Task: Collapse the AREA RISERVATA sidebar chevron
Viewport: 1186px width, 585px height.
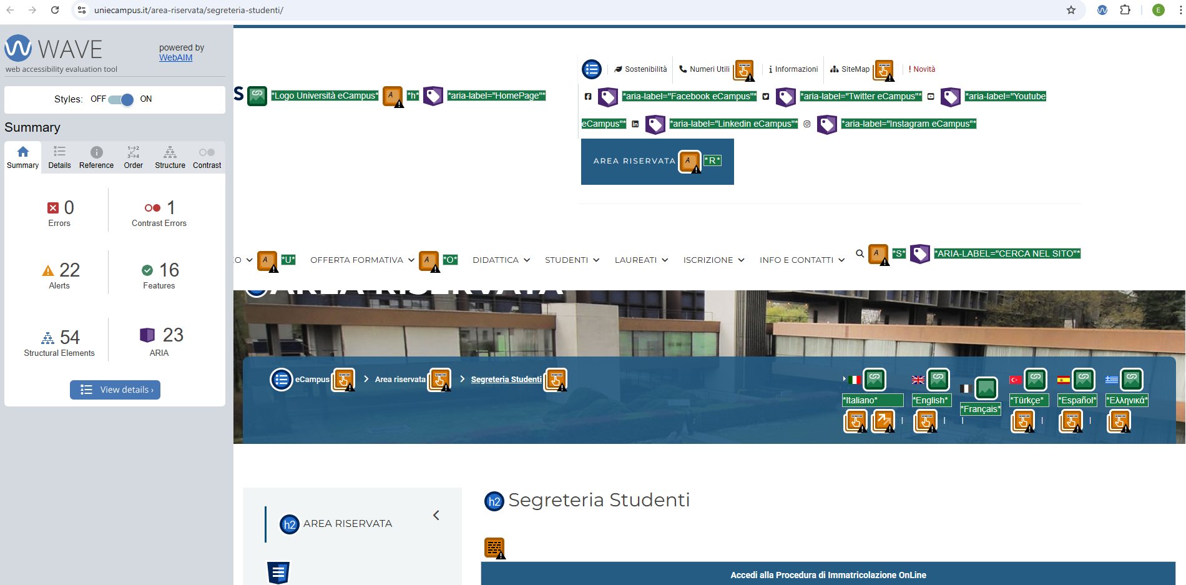Action: tap(436, 515)
